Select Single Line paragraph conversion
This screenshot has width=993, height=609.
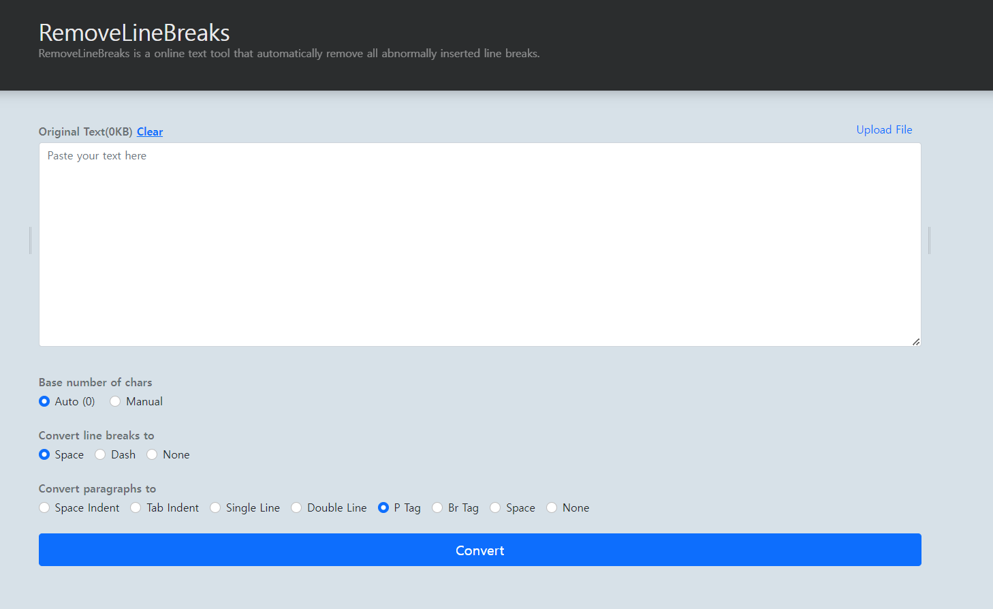215,507
